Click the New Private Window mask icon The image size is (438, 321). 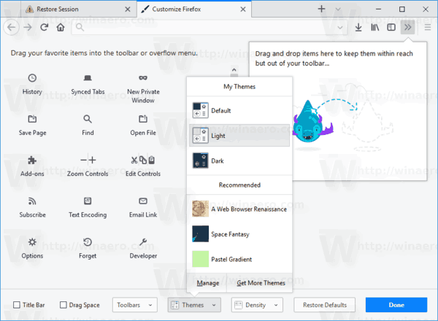[x=143, y=78]
